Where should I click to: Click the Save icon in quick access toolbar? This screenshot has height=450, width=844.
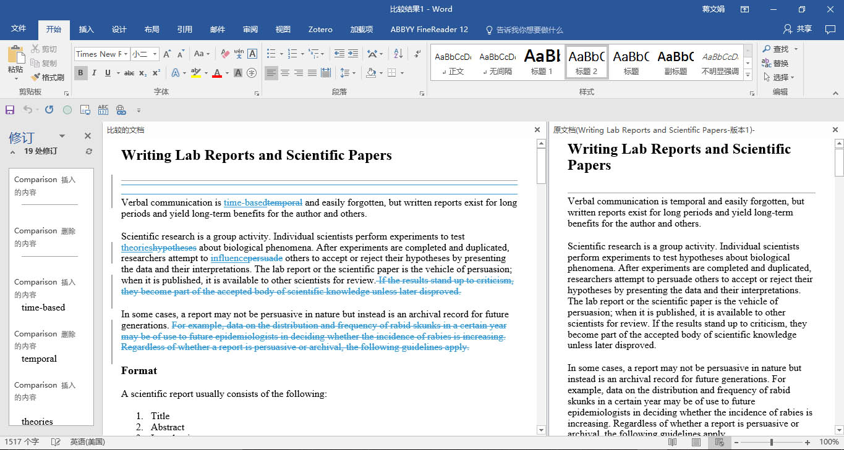tap(10, 110)
